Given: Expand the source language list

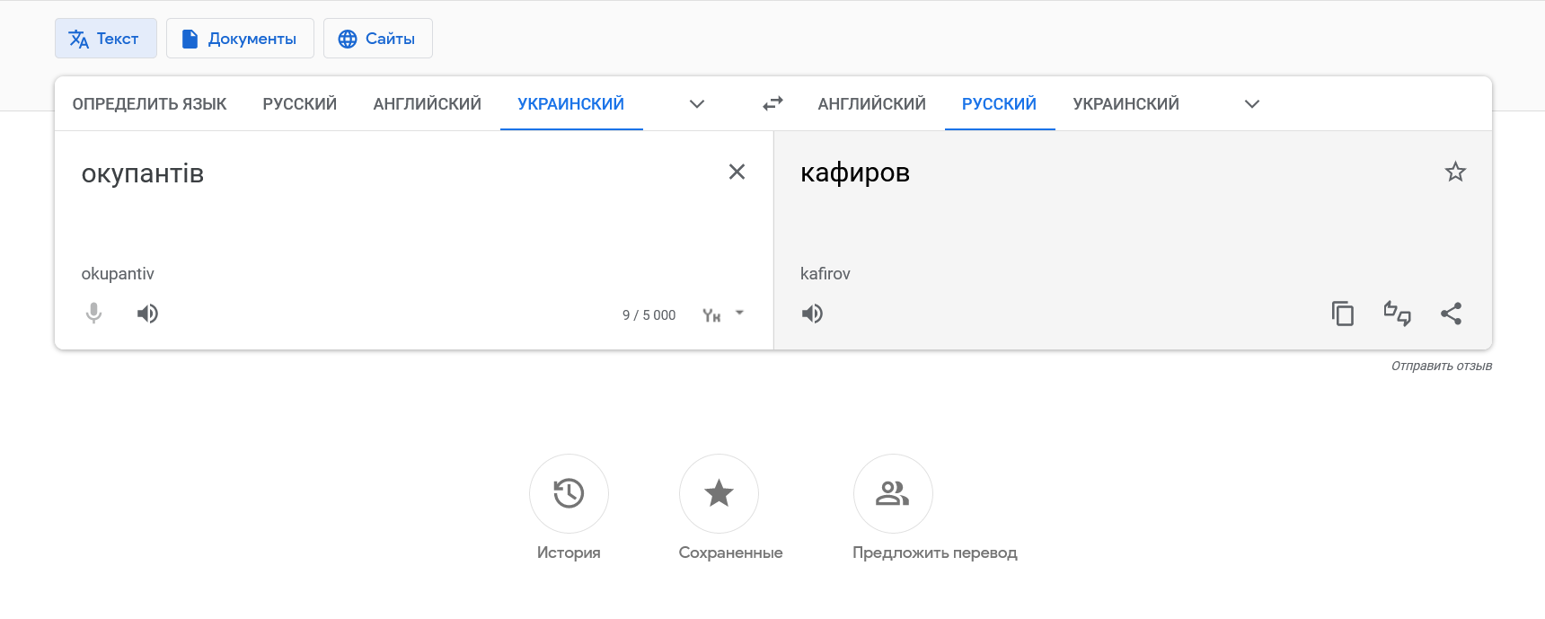Looking at the screenshot, I should pos(696,104).
